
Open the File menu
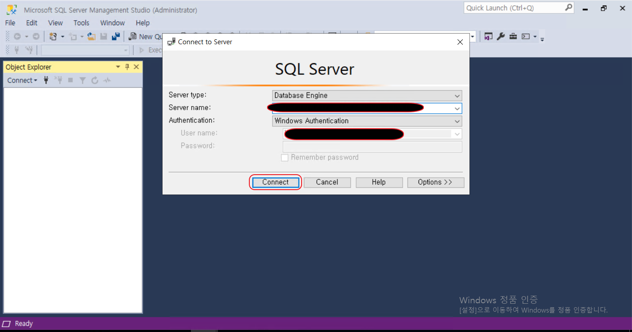(x=10, y=23)
